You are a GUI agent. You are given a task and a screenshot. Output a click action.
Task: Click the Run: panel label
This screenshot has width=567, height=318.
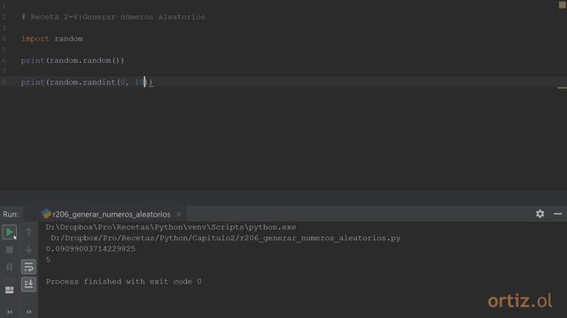click(x=11, y=214)
